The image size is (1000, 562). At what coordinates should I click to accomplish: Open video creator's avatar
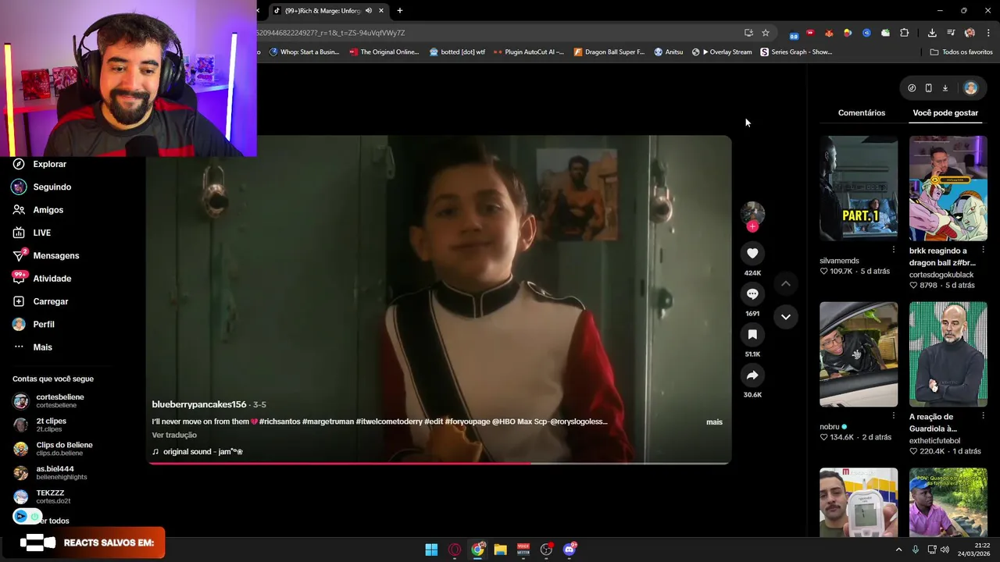[752, 212]
